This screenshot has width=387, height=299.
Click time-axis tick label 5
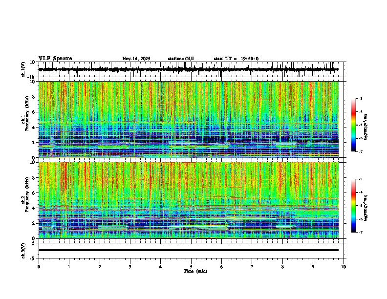tap(191, 267)
